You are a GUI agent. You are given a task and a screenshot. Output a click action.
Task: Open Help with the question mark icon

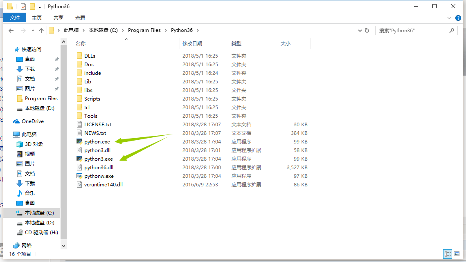(458, 18)
